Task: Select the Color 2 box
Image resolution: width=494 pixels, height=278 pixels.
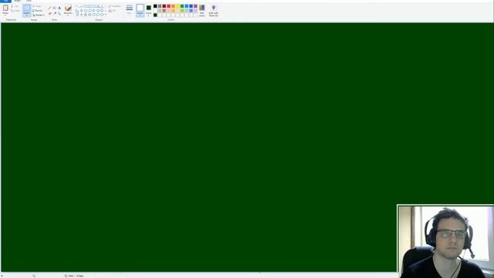Action: pos(149,10)
